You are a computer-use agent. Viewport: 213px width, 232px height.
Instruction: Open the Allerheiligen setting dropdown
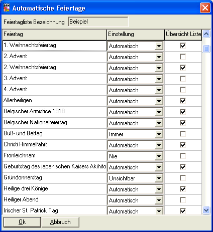159,101
